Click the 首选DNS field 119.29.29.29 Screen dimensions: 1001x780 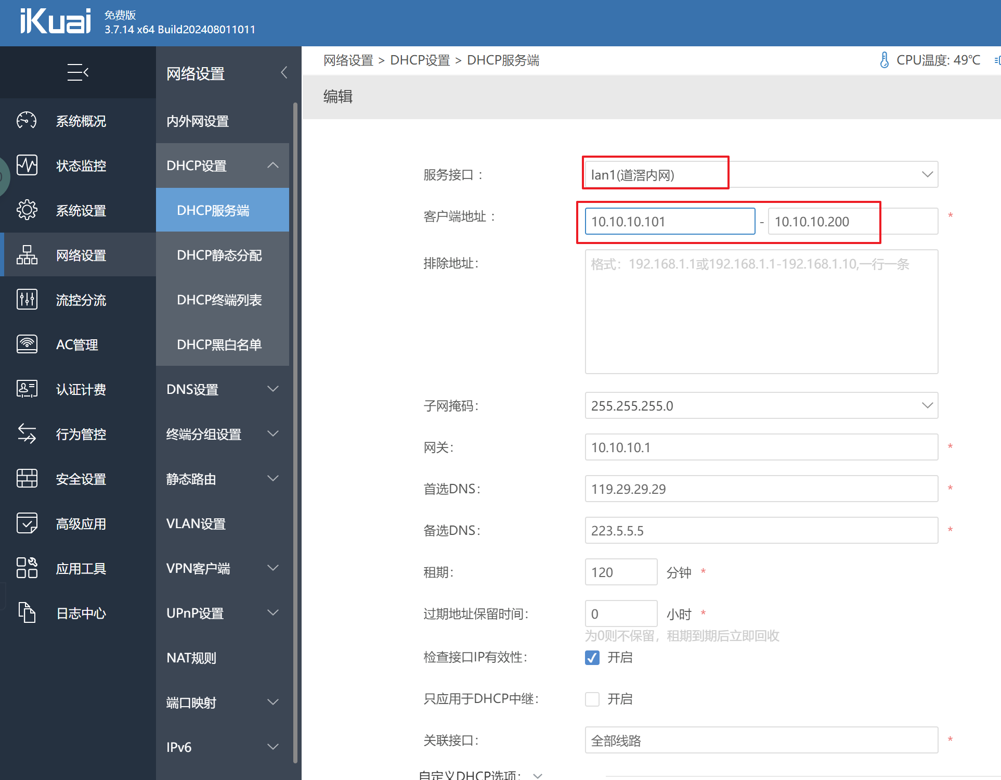pos(761,489)
